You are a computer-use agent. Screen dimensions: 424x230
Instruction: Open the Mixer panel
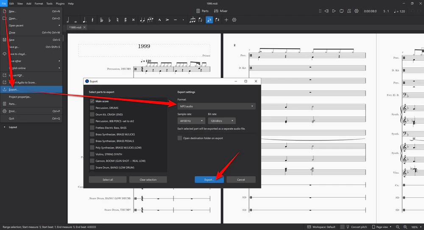pos(220,11)
